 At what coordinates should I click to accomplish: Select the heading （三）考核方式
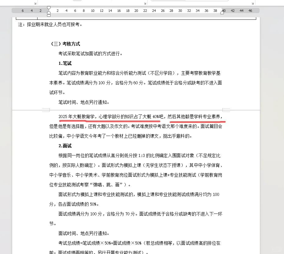[66, 44]
